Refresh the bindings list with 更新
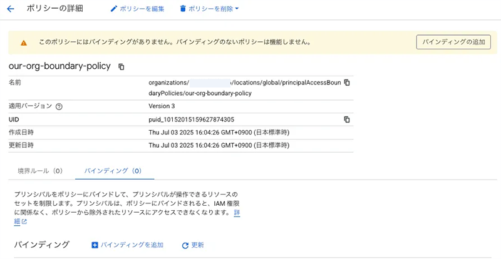 (192, 245)
